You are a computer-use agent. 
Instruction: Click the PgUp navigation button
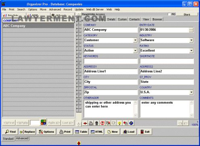(x=23, y=123)
